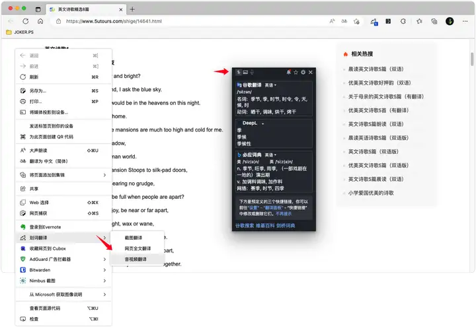Open the browser settings and more ellipsis
The image size is (476, 327).
tap(465, 21)
